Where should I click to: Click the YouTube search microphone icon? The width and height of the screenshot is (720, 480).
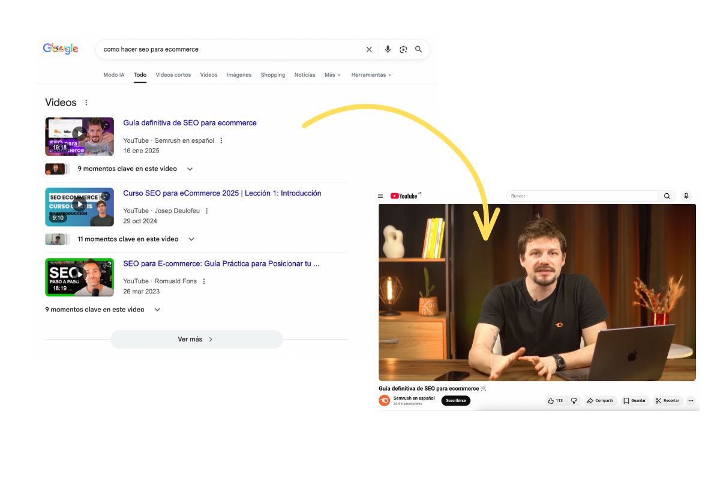686,195
